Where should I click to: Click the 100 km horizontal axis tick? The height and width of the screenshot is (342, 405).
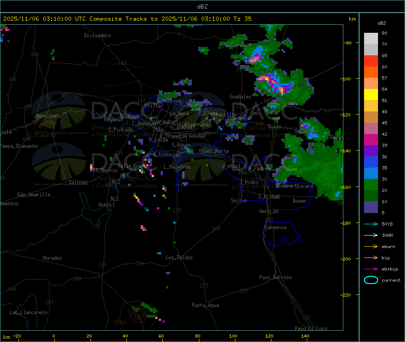pyautogui.click(x=233, y=336)
